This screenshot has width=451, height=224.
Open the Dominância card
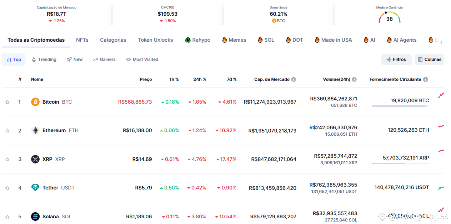(279, 14)
